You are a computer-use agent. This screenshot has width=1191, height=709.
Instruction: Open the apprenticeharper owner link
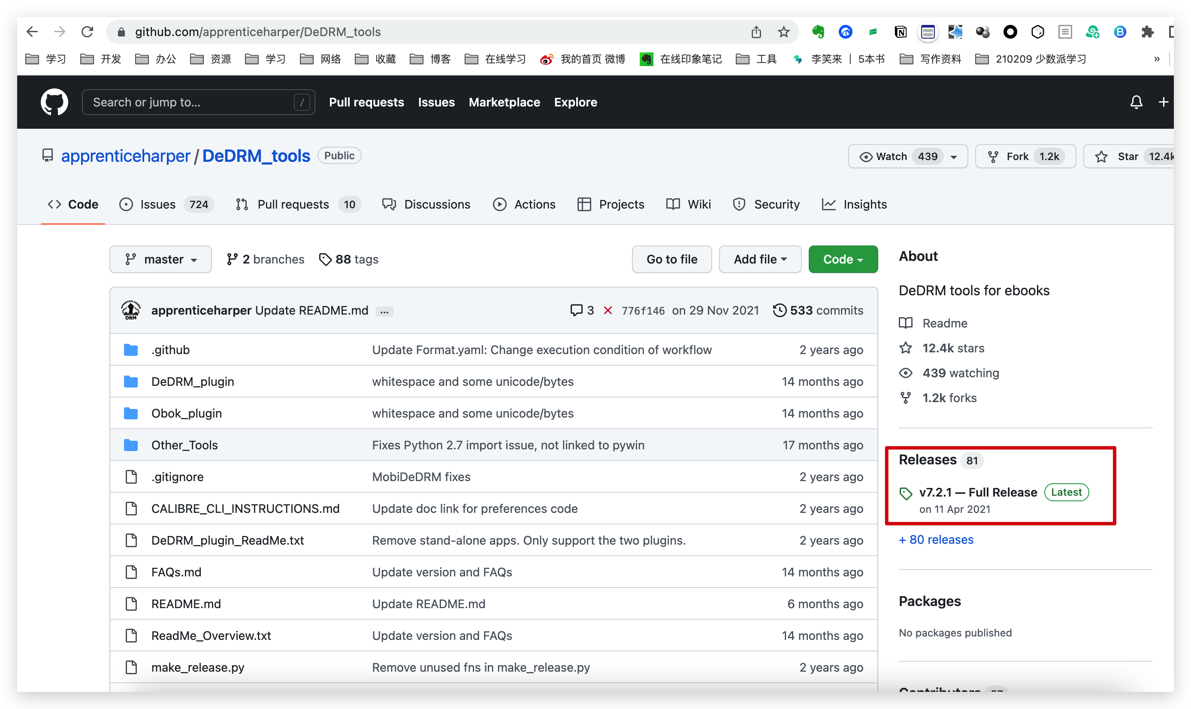pos(126,156)
